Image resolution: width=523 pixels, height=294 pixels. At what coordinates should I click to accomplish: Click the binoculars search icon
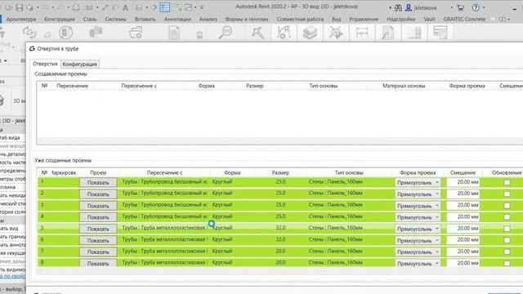tap(398, 7)
